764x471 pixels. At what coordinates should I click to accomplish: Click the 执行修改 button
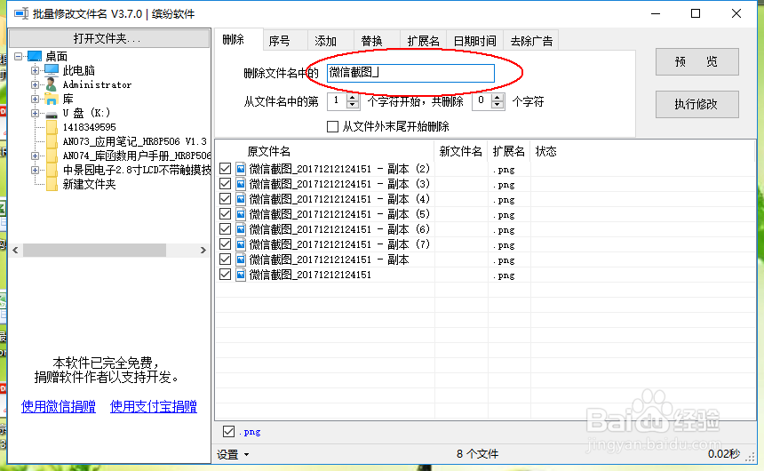pos(696,104)
